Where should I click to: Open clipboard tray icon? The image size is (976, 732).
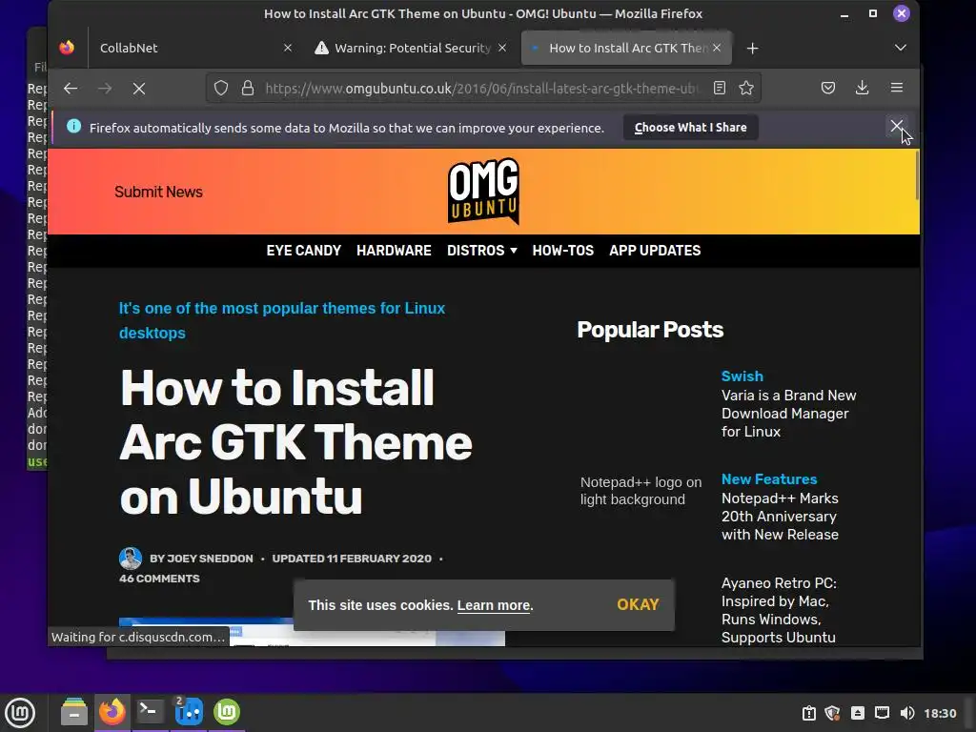click(x=808, y=713)
